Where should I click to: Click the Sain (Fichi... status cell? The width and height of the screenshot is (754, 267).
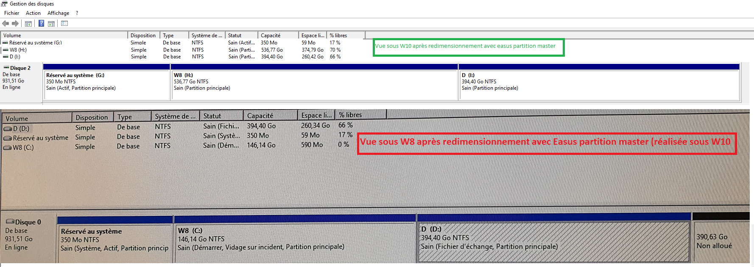click(x=221, y=126)
